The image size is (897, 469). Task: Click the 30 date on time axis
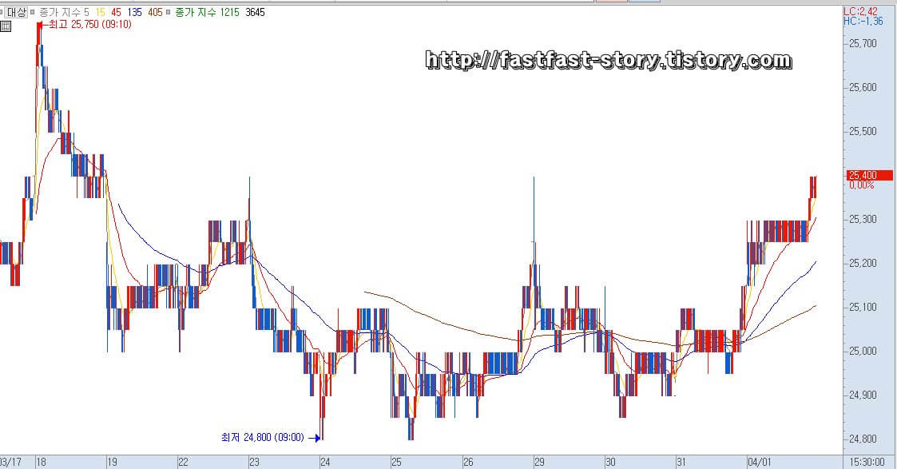point(610,462)
